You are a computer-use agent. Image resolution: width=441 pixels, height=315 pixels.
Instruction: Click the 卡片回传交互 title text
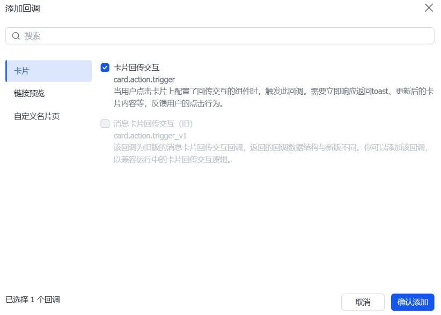(x=136, y=67)
